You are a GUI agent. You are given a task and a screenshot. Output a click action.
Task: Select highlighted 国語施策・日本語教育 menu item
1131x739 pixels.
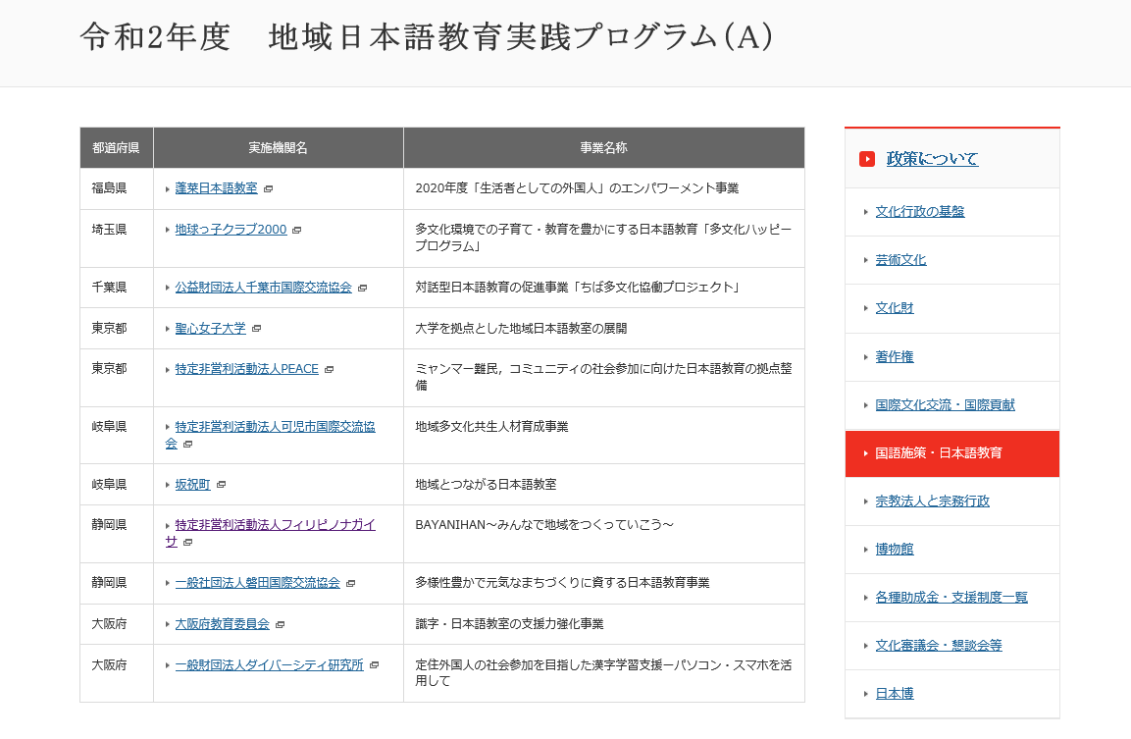click(x=938, y=453)
